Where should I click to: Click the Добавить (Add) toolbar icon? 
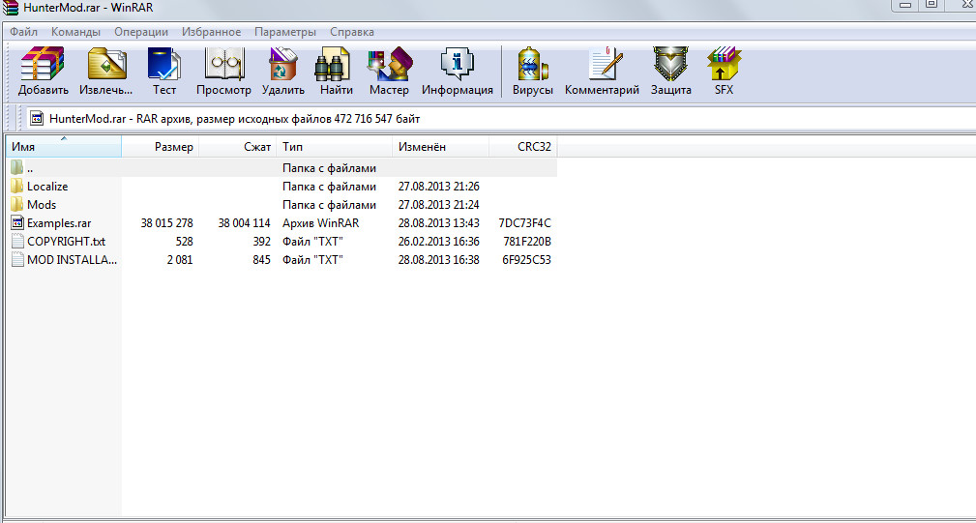[43, 64]
